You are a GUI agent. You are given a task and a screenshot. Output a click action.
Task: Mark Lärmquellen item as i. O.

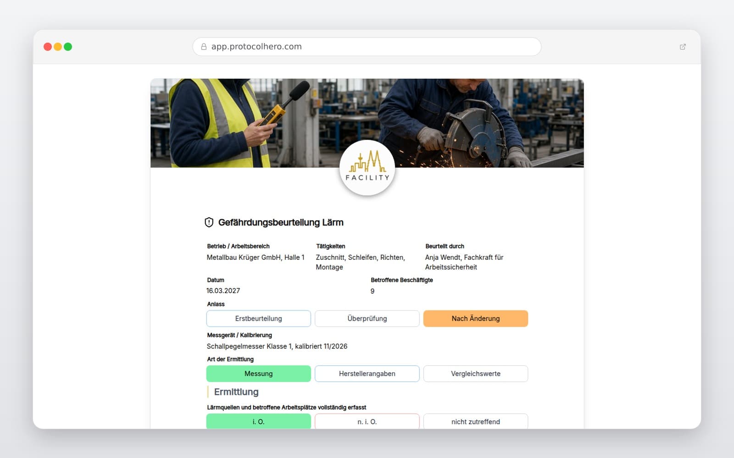click(259, 421)
